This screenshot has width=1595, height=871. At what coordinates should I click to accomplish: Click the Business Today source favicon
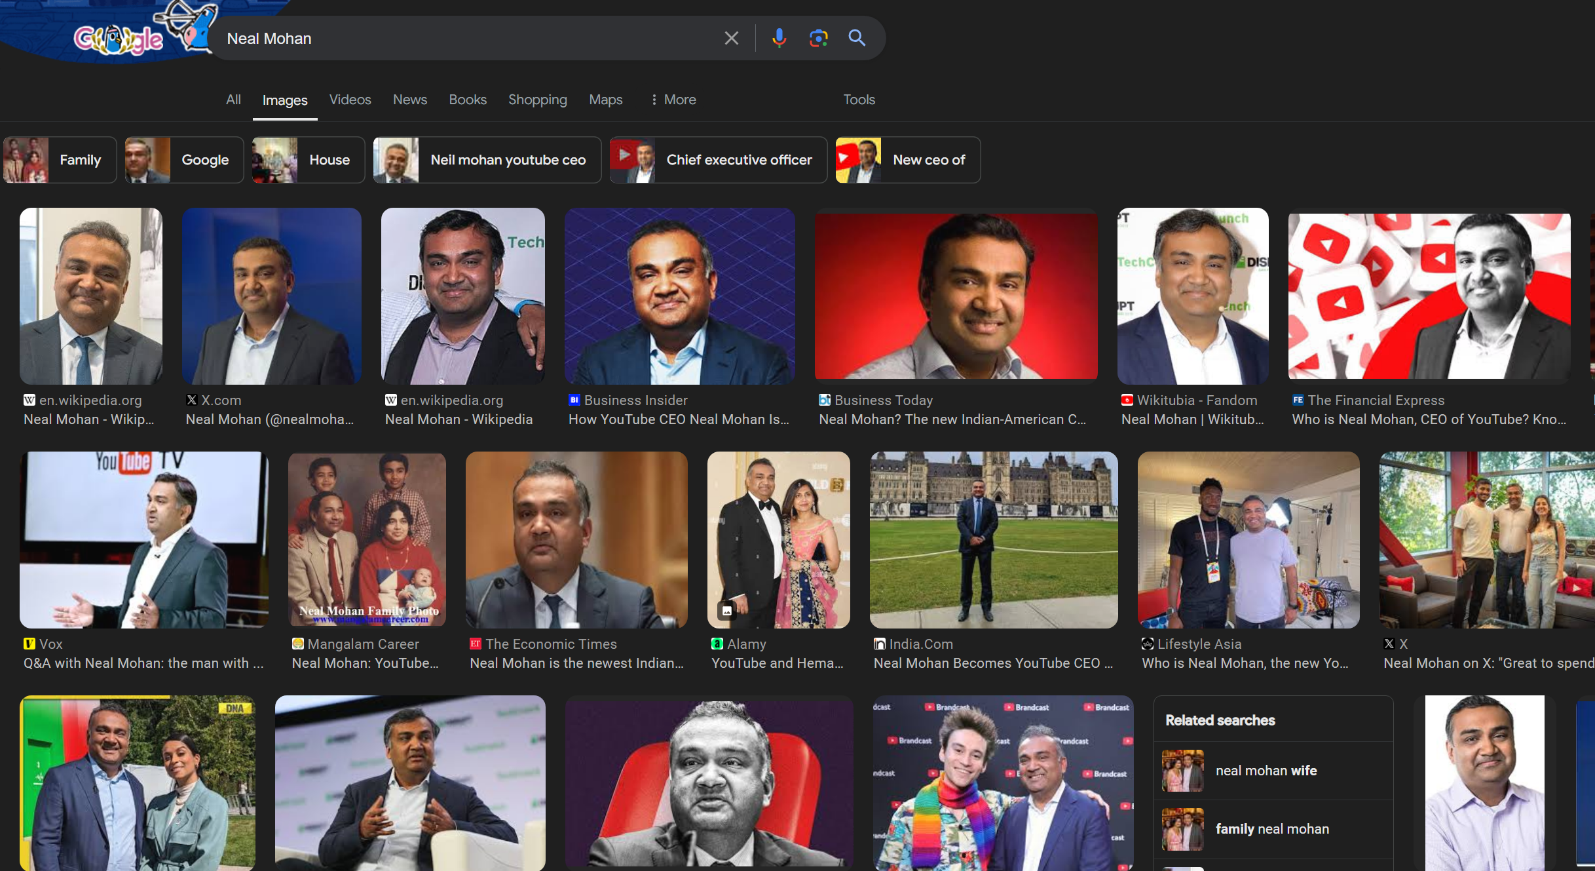tap(825, 400)
